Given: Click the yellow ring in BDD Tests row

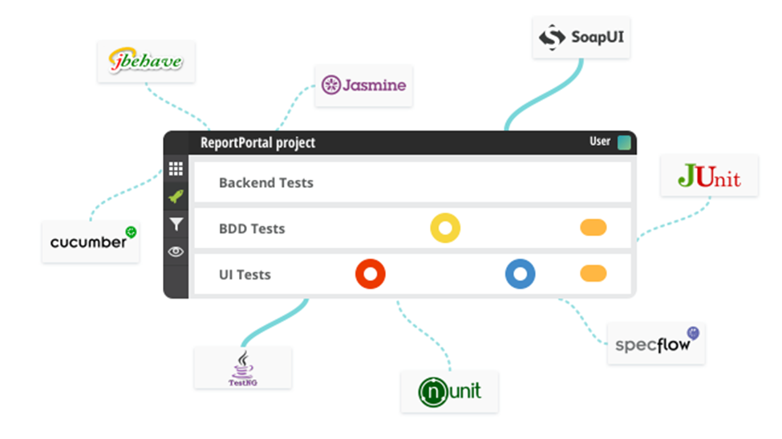Looking at the screenshot, I should [445, 229].
